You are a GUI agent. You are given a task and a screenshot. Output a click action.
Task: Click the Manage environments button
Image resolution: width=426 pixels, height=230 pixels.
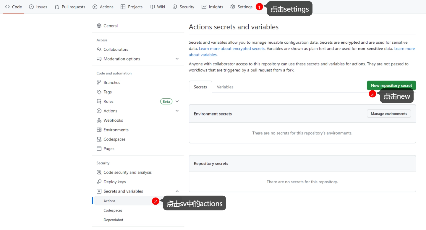(389, 114)
